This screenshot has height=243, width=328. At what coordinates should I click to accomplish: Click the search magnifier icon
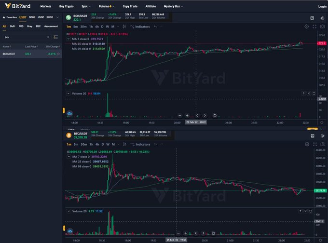click(48, 37)
